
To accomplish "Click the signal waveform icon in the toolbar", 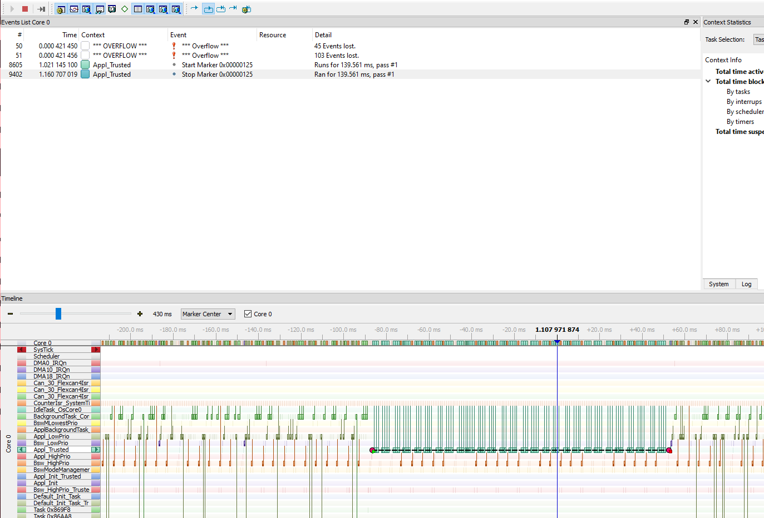I will click(x=73, y=9).
